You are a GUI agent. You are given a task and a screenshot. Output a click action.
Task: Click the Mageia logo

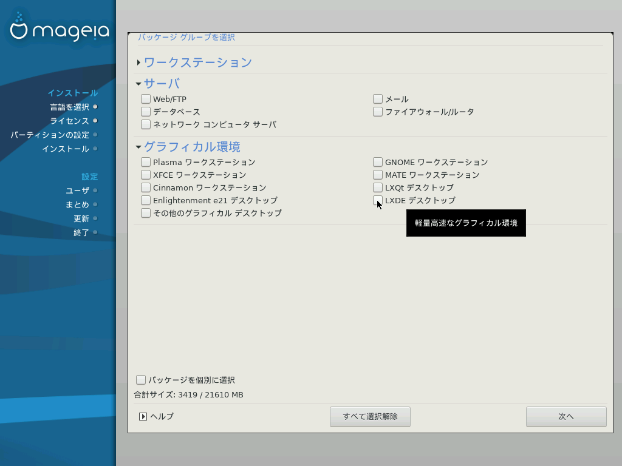coord(60,28)
